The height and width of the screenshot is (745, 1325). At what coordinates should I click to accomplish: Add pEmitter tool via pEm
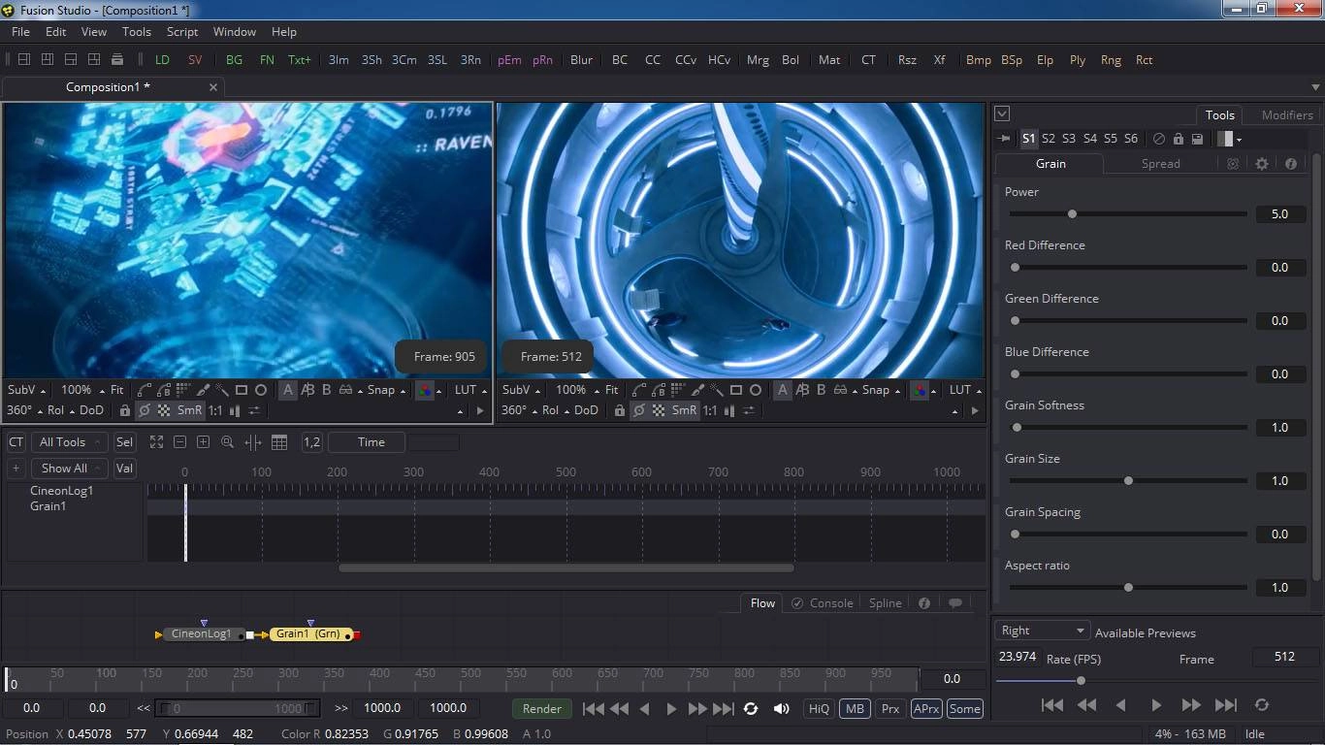(509, 60)
